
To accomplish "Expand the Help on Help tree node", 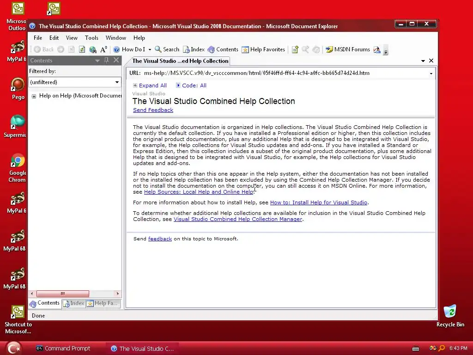I will point(34,96).
